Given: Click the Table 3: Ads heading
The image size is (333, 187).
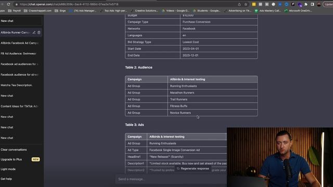Looking at the screenshot, I should (134, 125).
